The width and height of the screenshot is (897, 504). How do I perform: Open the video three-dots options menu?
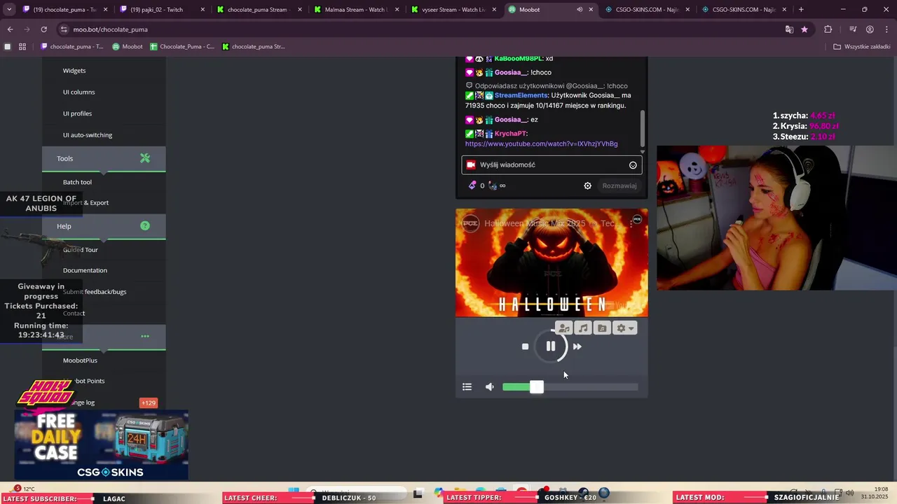click(x=631, y=223)
